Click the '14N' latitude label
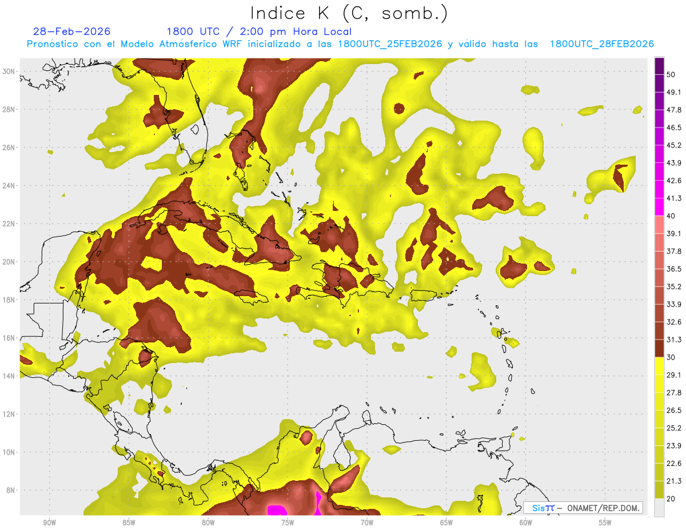The width and height of the screenshot is (686, 530). pos(9,376)
